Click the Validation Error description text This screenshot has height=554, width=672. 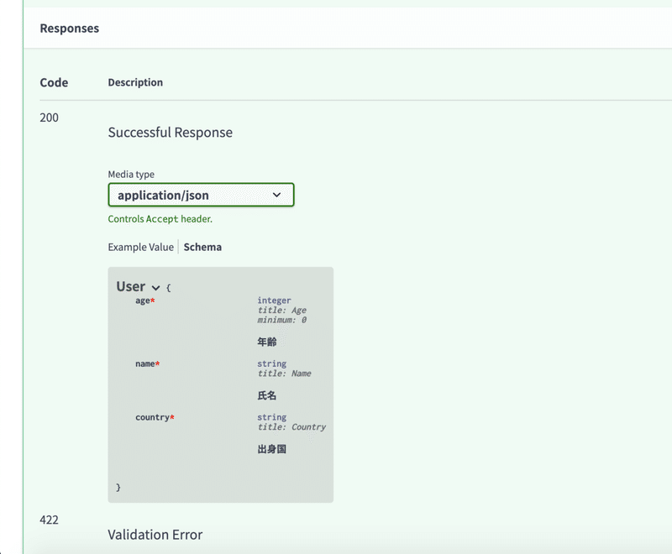click(x=155, y=535)
